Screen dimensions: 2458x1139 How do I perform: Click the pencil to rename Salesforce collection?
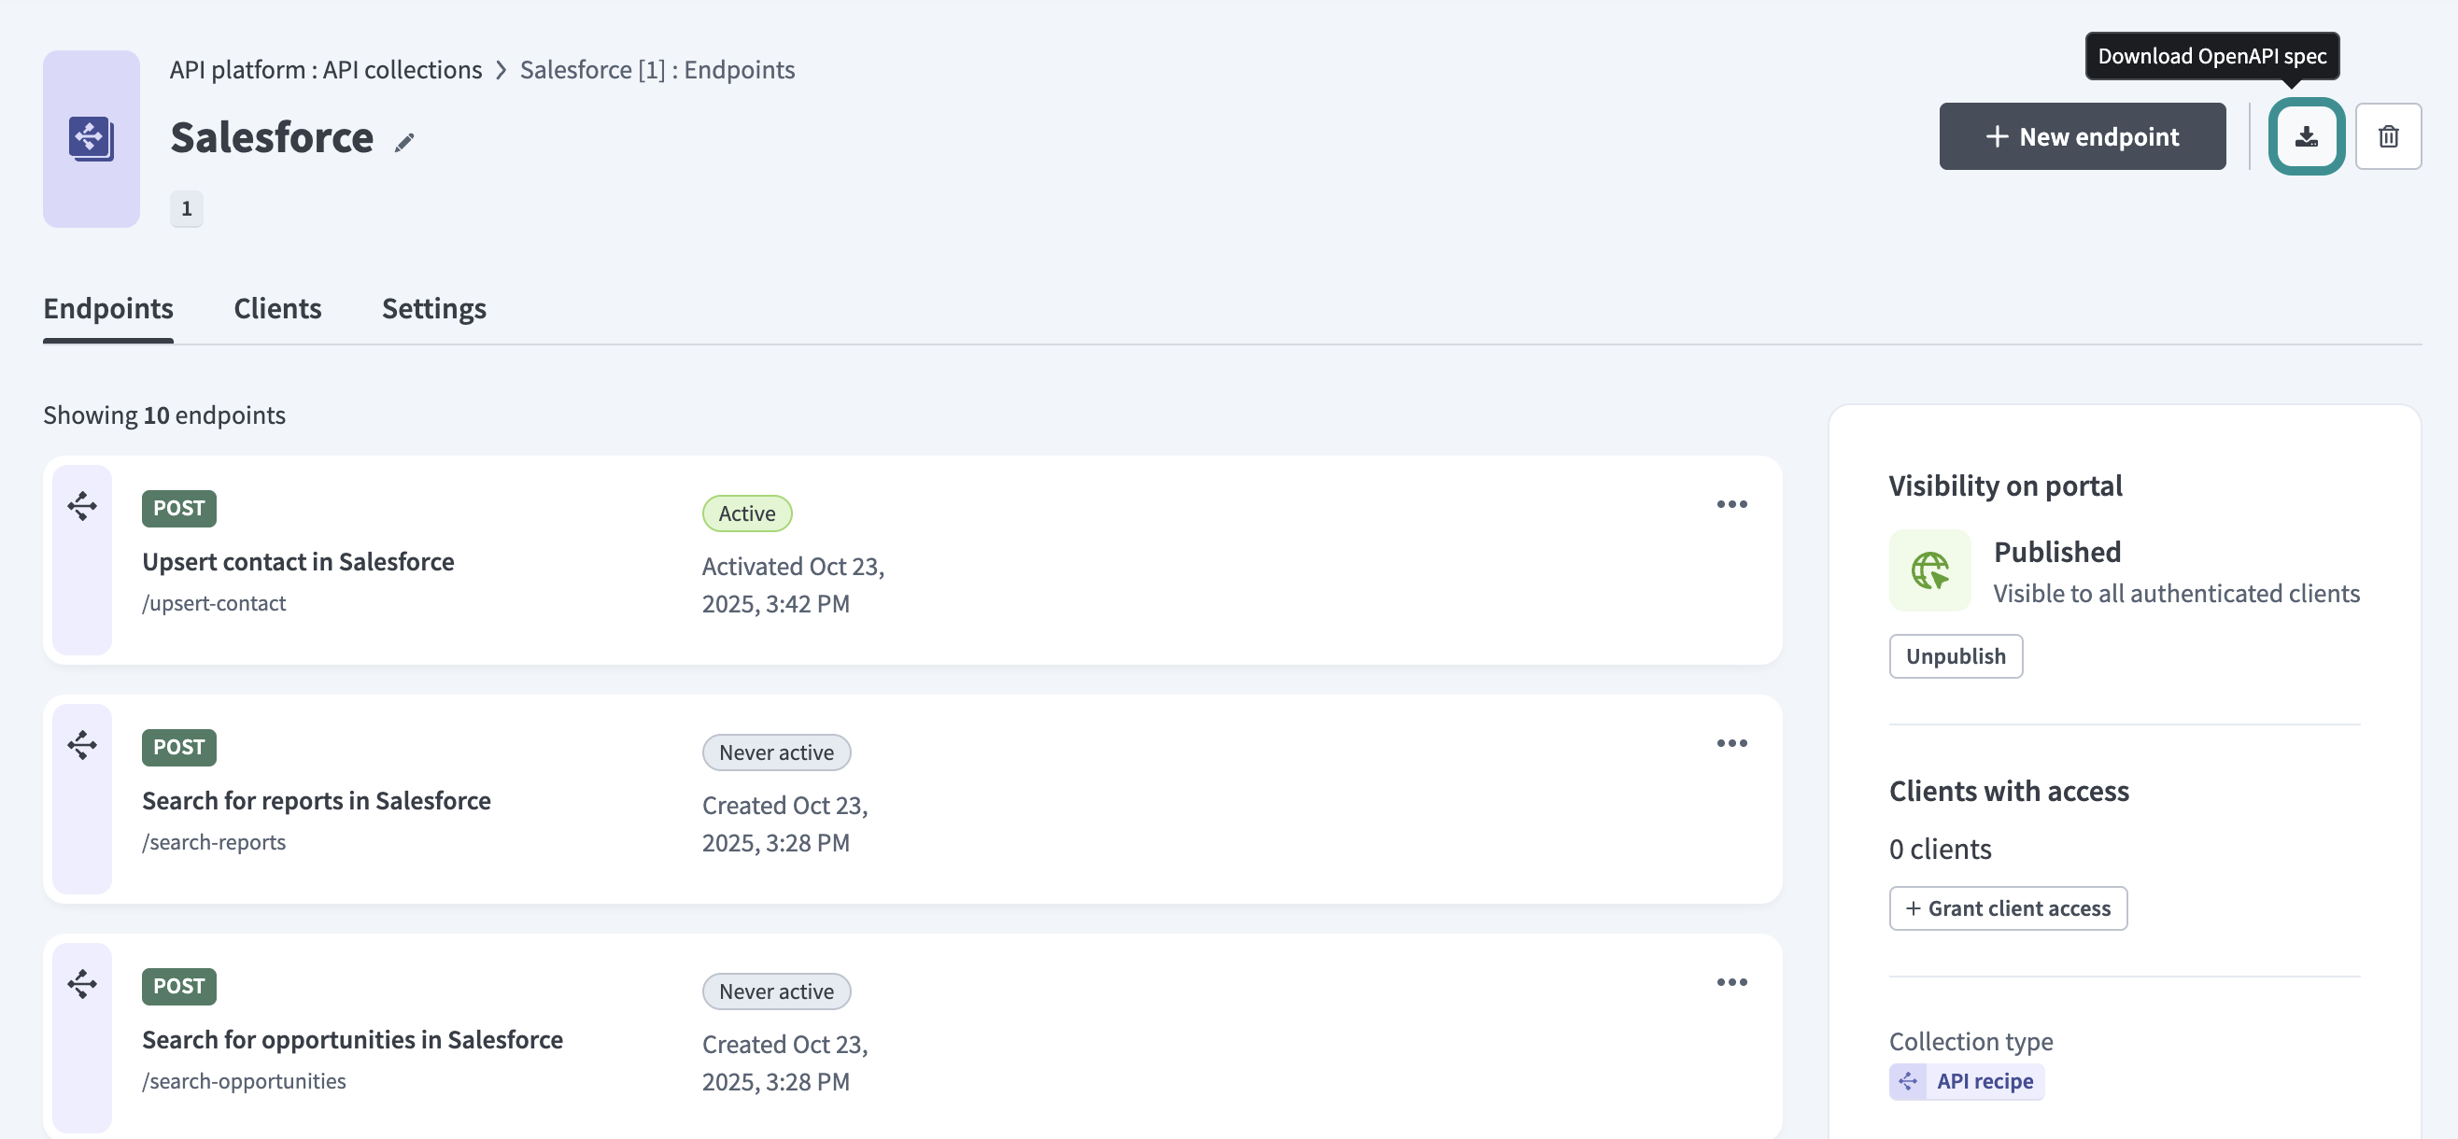[404, 141]
